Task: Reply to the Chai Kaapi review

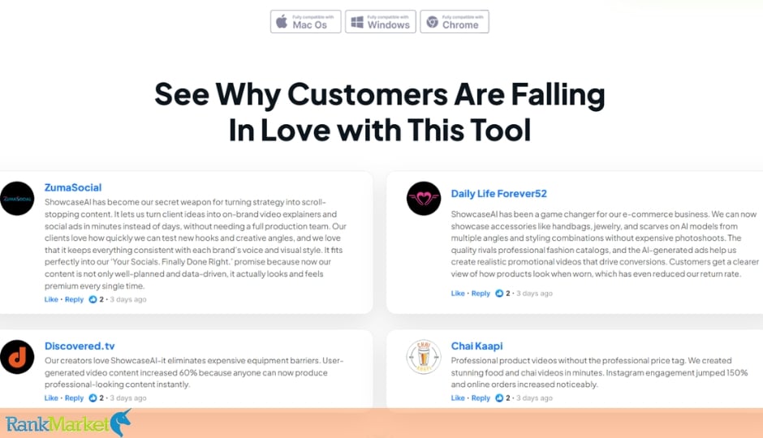Action: coord(481,397)
